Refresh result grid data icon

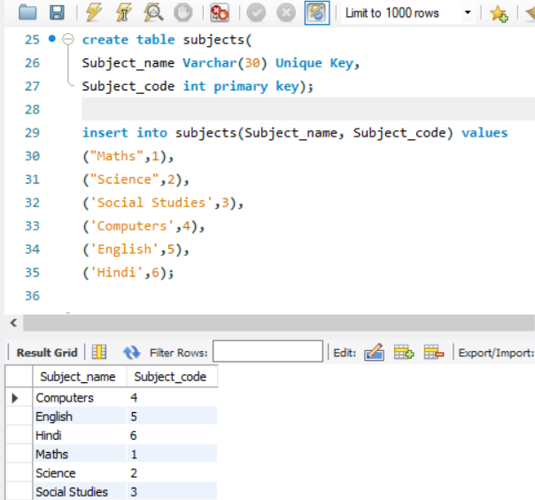[x=131, y=353]
